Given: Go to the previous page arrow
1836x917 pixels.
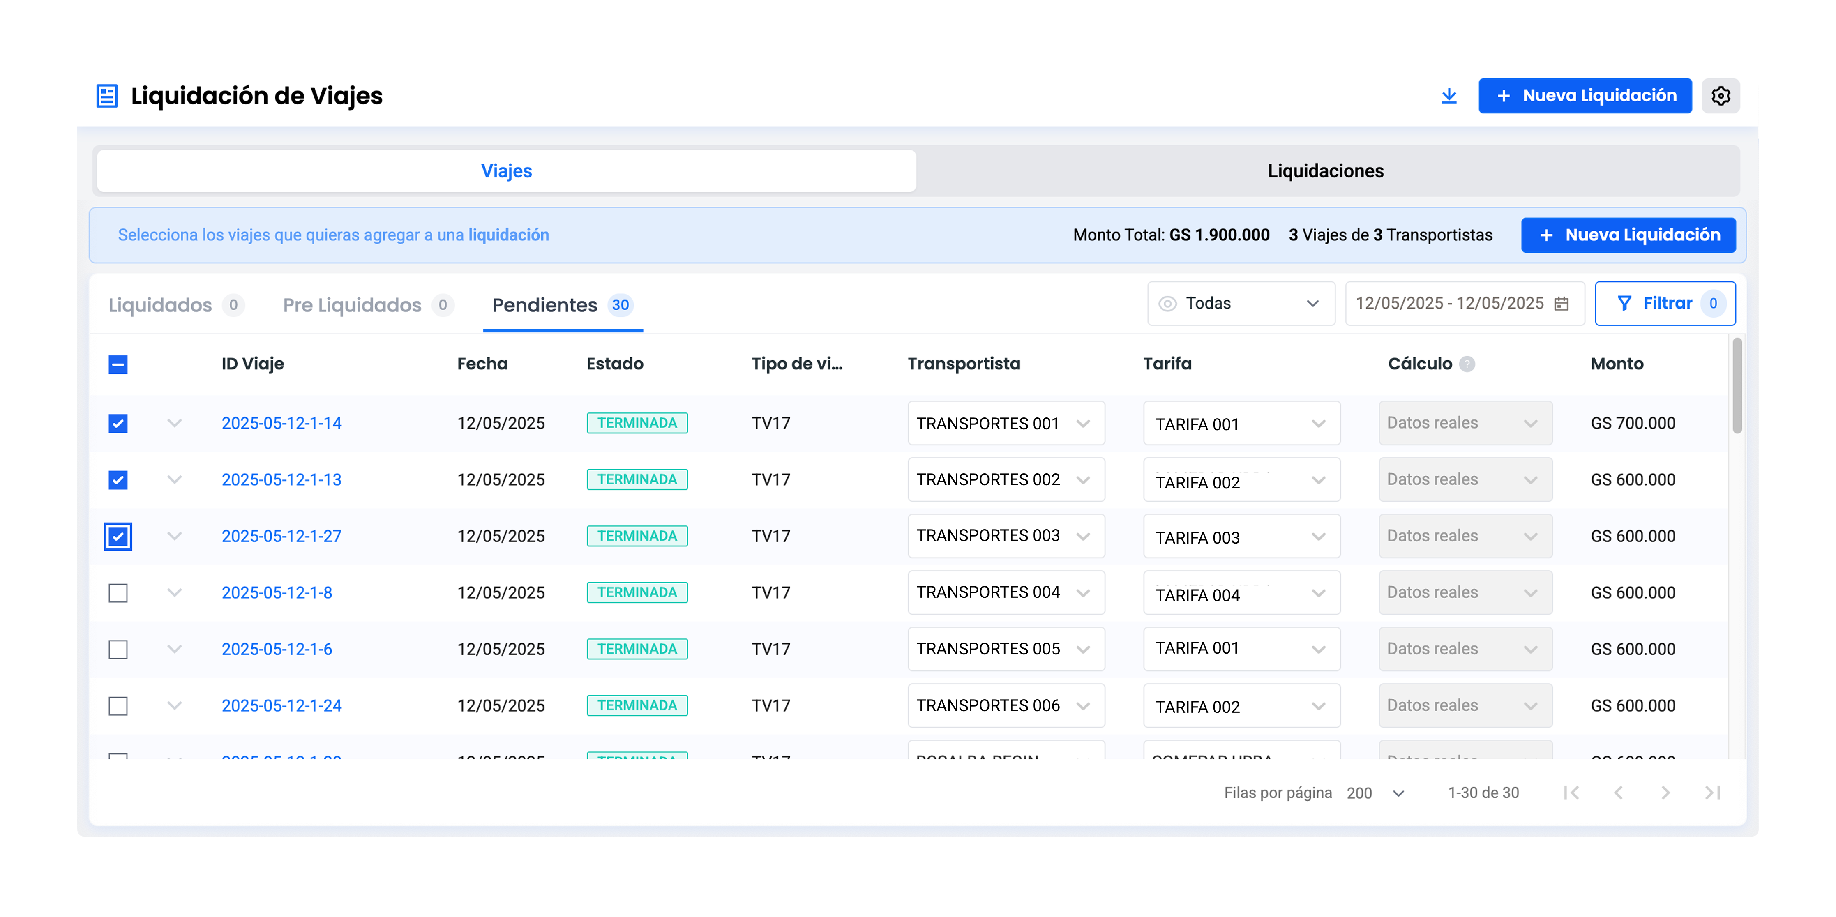Looking at the screenshot, I should (x=1618, y=793).
